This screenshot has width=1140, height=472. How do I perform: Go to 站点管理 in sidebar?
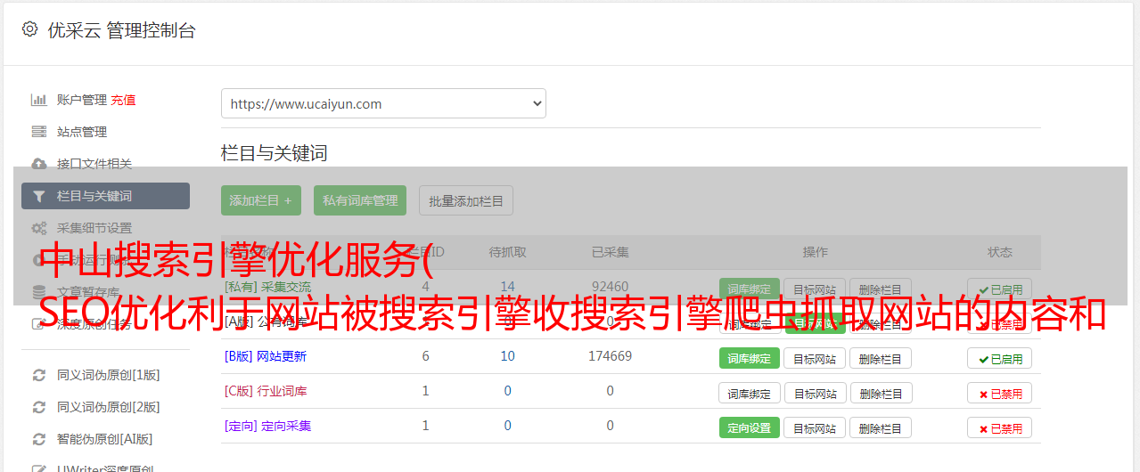pos(82,132)
